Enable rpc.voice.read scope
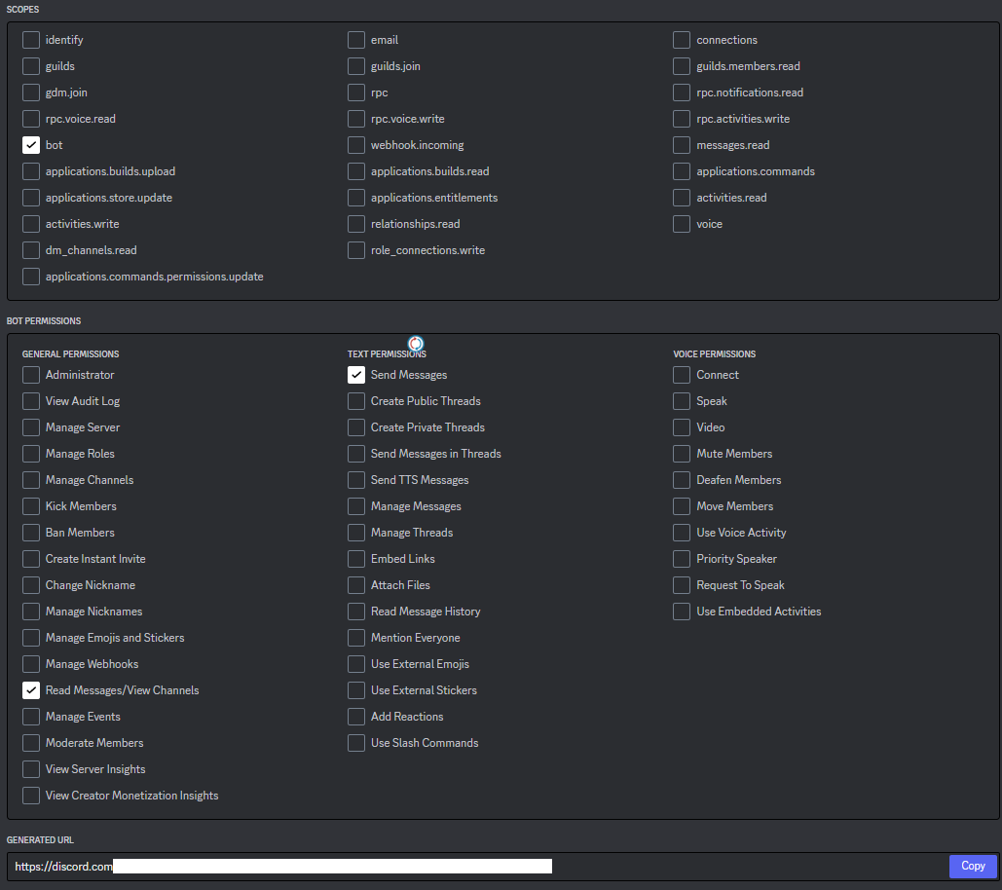This screenshot has width=1002, height=890. click(x=31, y=118)
